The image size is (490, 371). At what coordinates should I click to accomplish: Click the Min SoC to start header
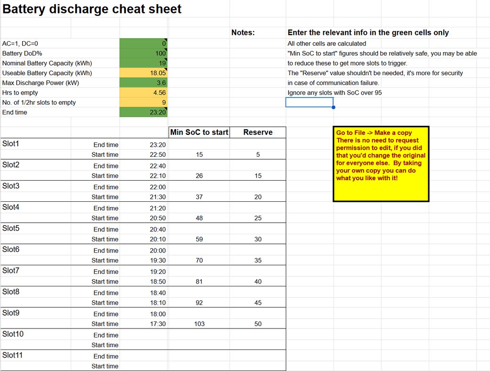tap(199, 132)
